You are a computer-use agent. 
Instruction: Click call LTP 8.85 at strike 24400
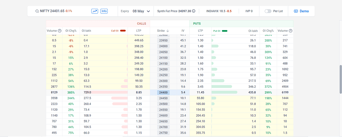pos(139,93)
